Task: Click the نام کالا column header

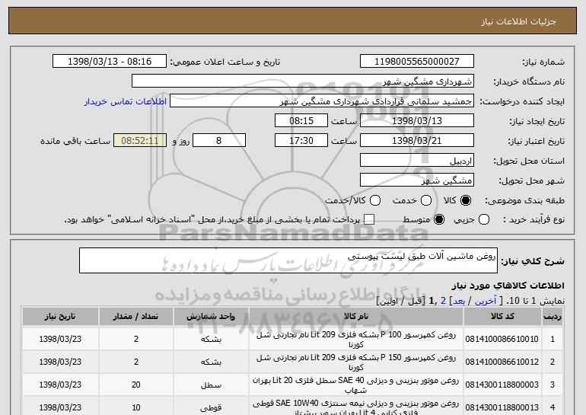Action: (x=356, y=316)
